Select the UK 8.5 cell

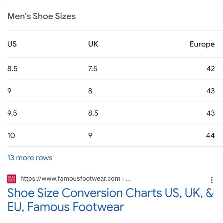point(93,113)
